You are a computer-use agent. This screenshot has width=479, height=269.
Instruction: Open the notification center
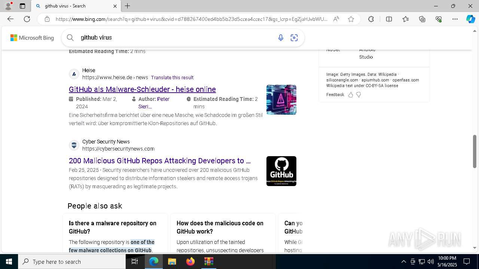[x=467, y=262]
